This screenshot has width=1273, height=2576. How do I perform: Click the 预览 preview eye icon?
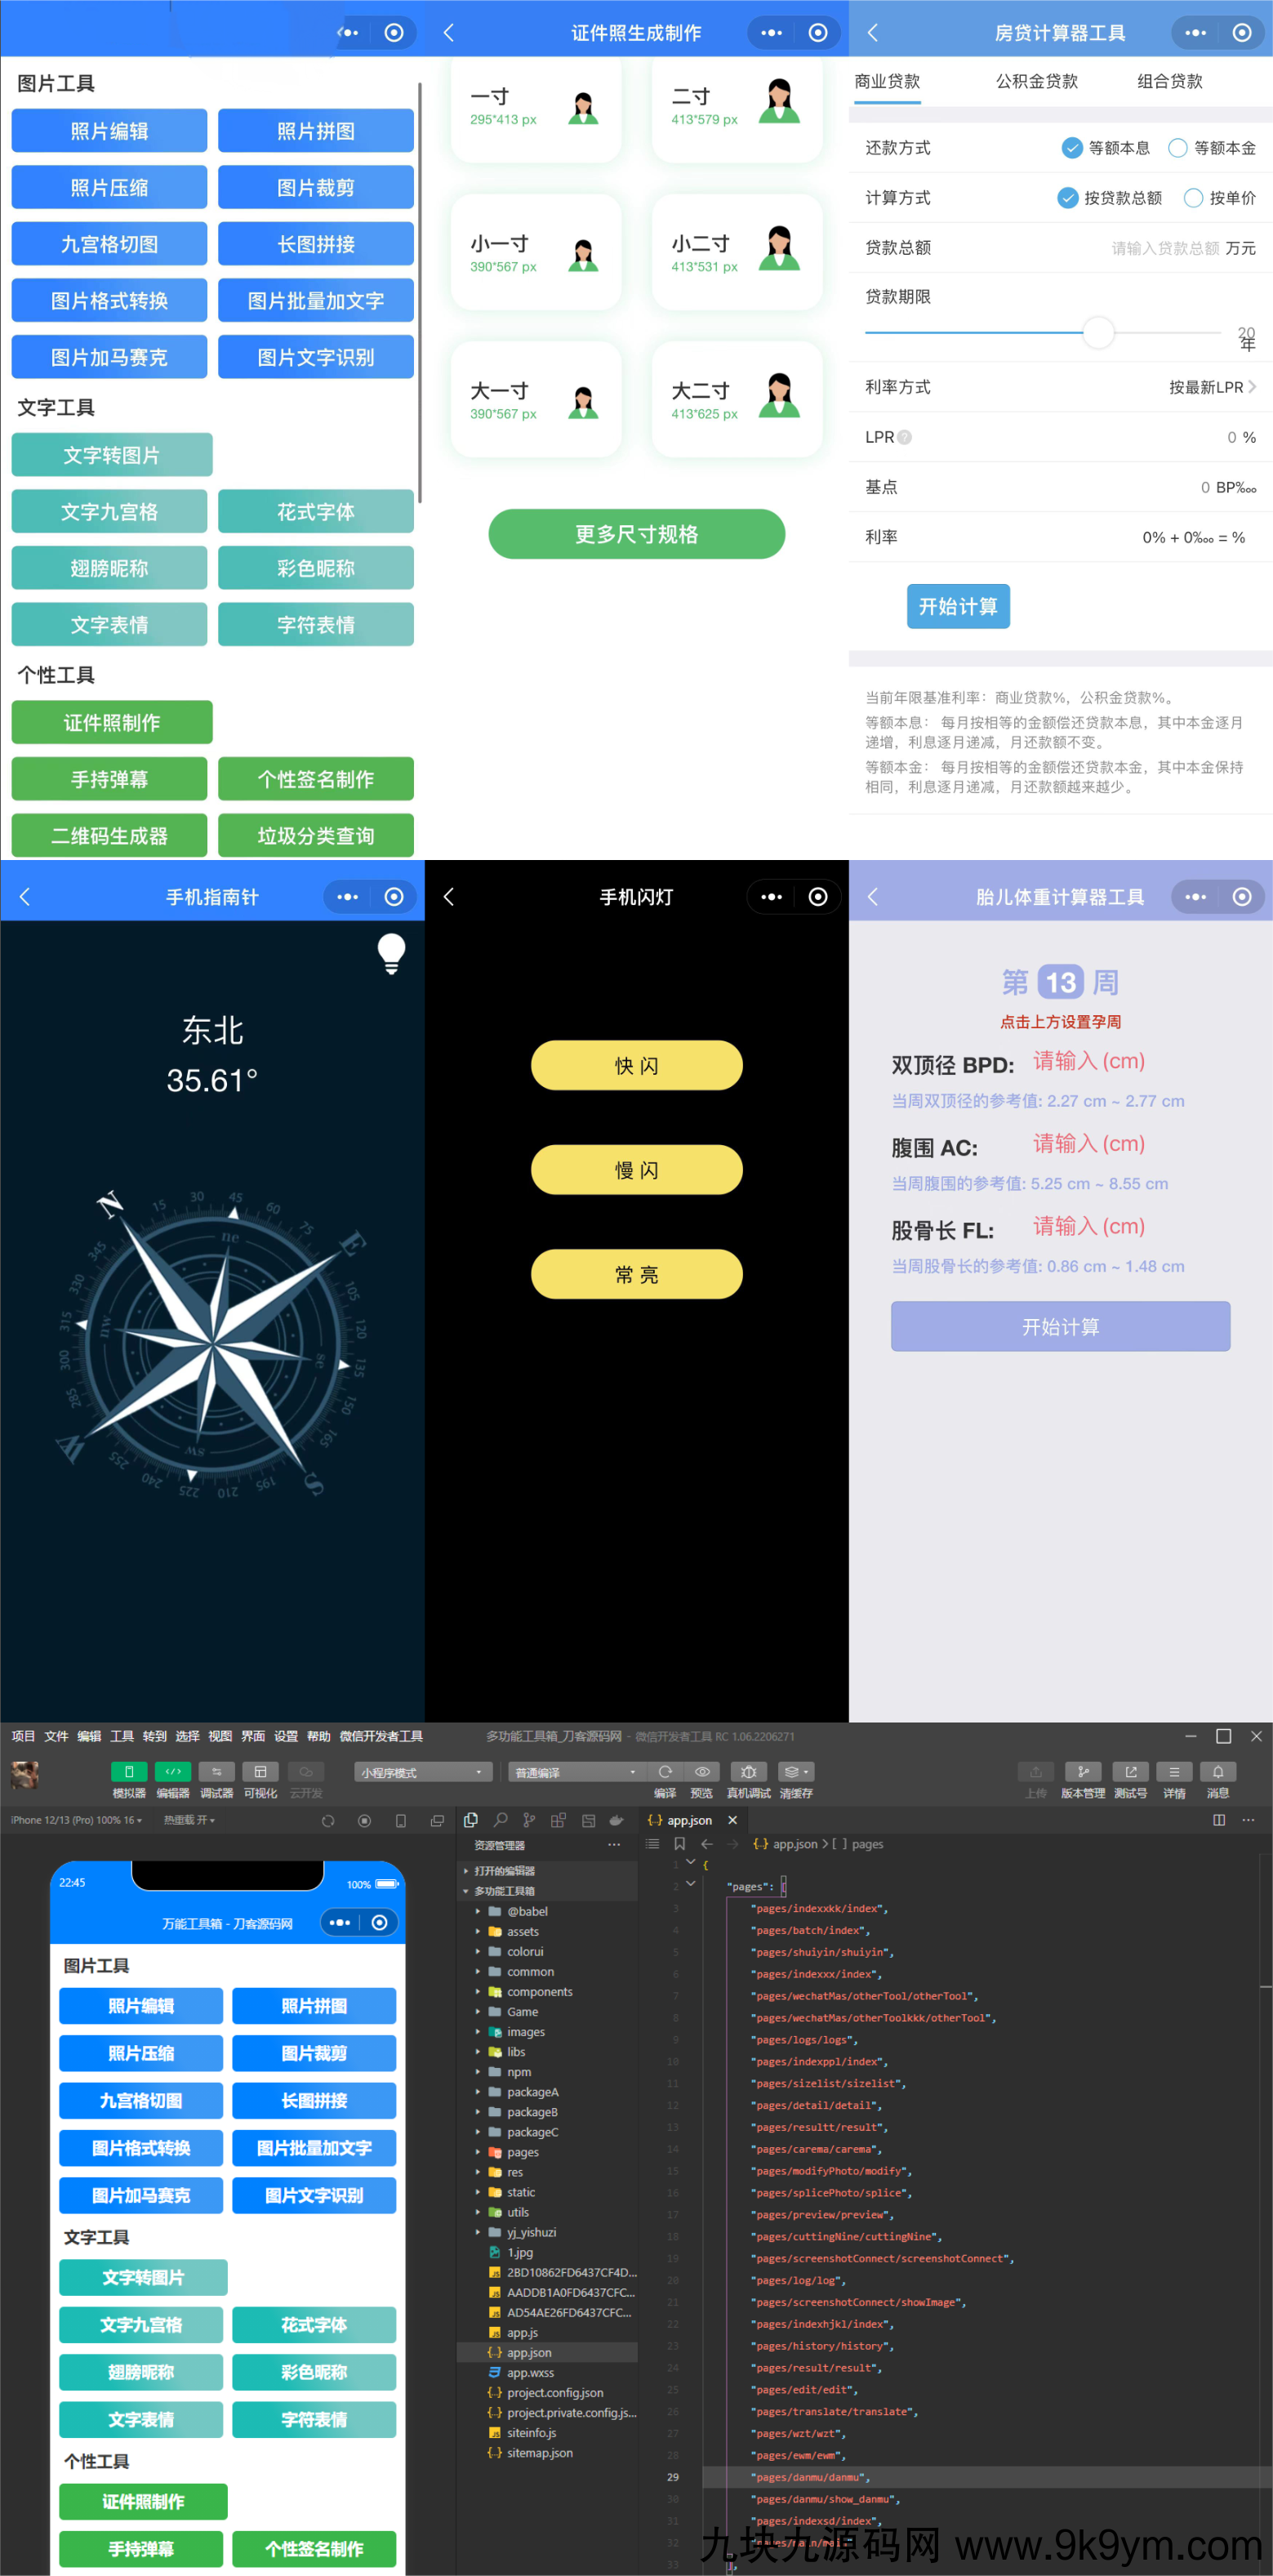click(702, 1771)
